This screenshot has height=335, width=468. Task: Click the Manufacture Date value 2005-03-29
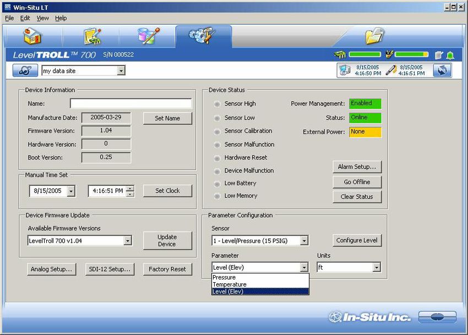tap(106, 118)
